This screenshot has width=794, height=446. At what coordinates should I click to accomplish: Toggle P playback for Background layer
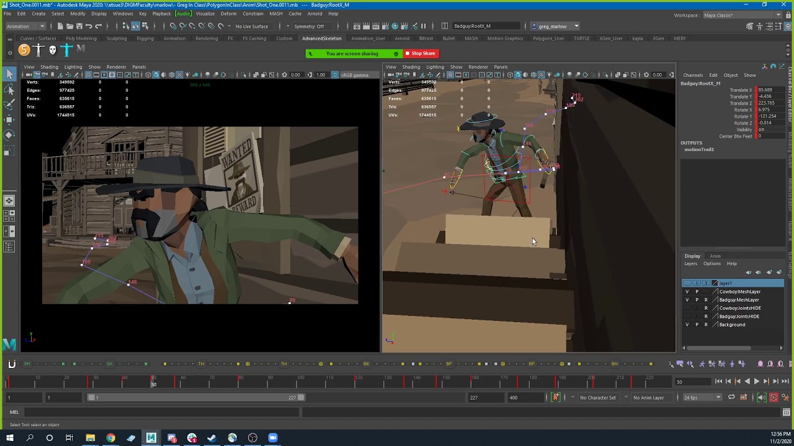pos(697,325)
